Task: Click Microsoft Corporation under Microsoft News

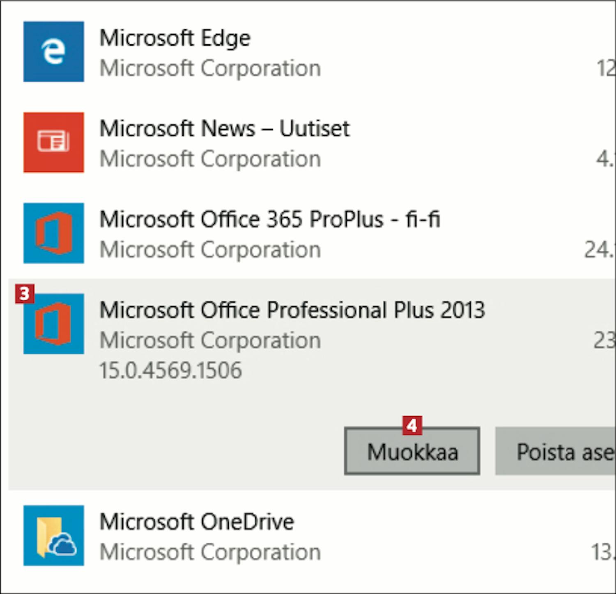Action: point(210,159)
